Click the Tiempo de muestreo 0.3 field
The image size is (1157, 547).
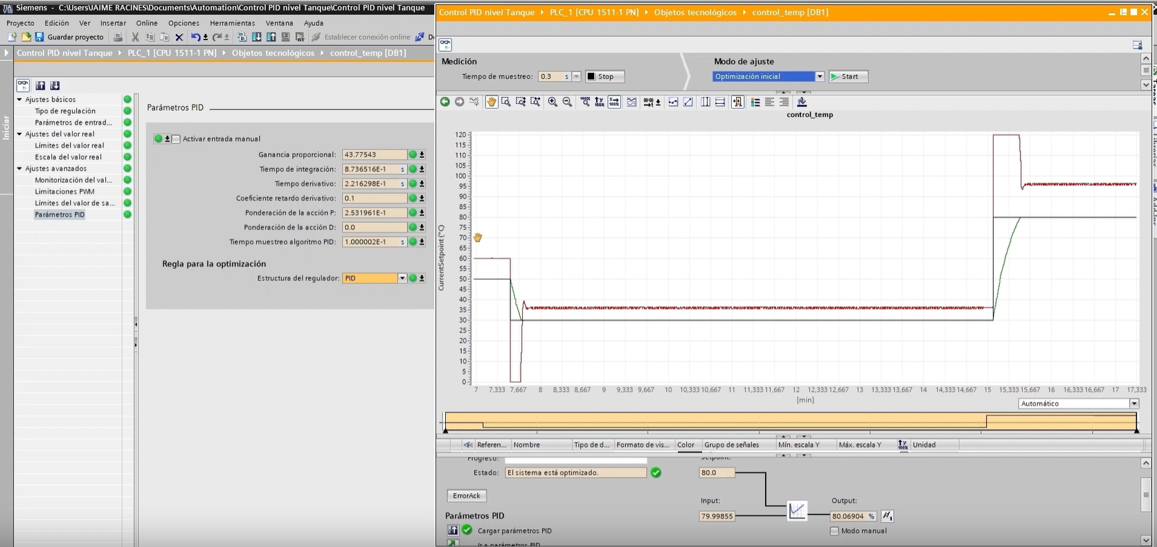(555, 77)
